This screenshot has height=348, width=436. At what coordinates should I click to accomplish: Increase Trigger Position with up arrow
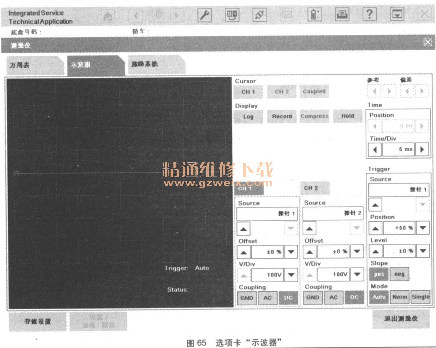point(375,228)
